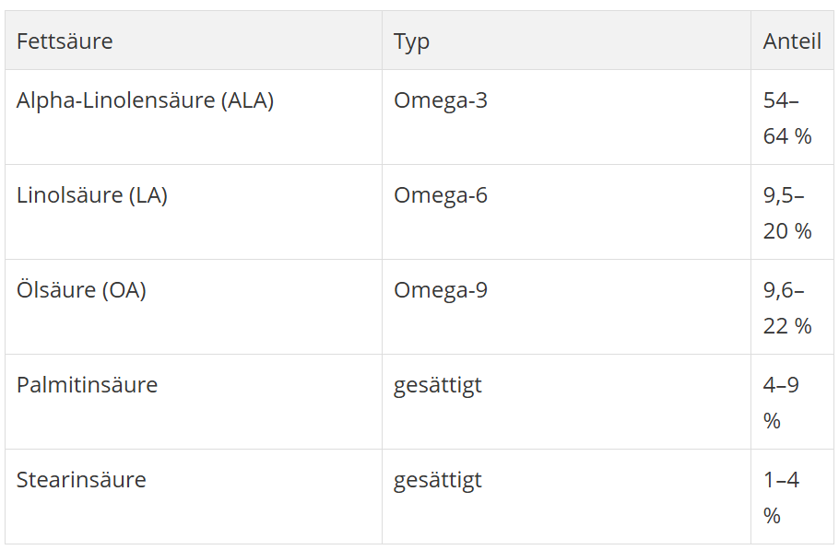Click the Fettsäure column header
The width and height of the screenshot is (839, 550).
pos(65,41)
